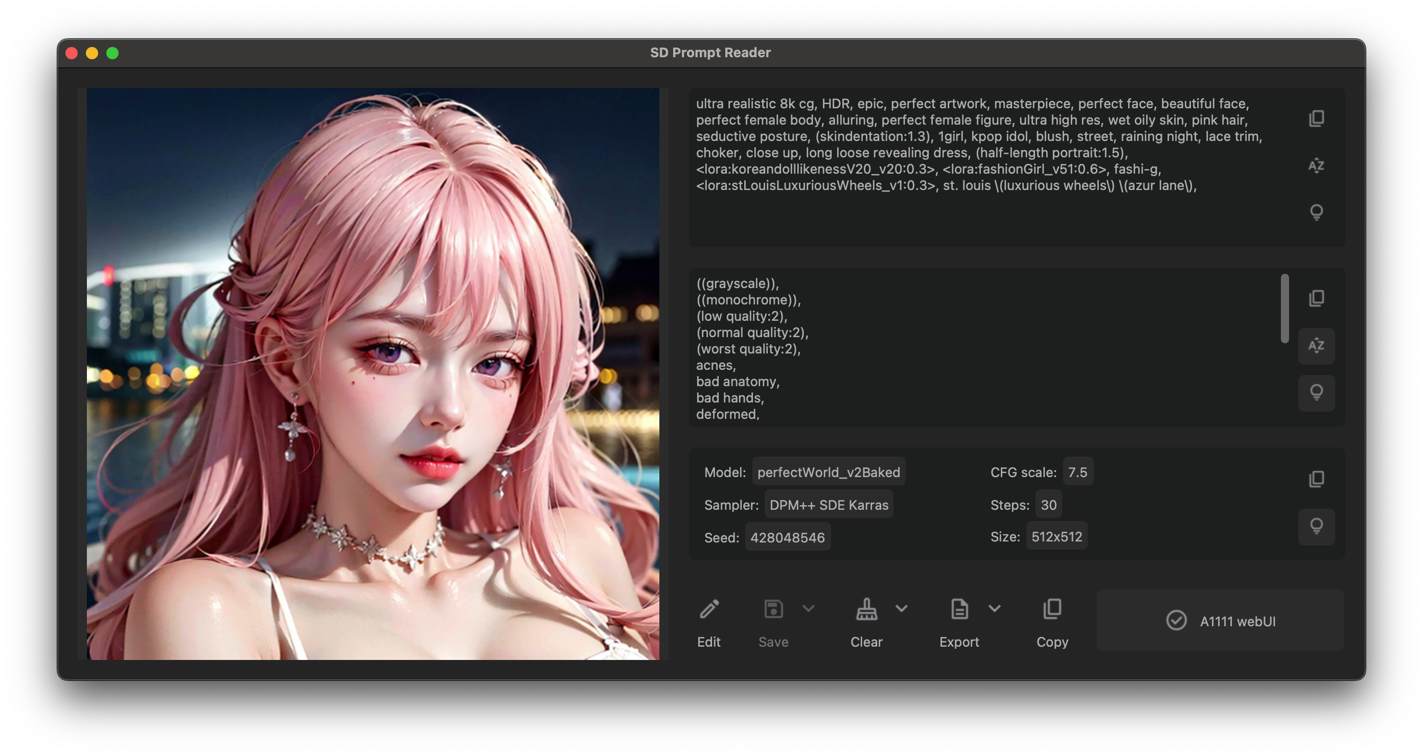Click the Copy icon in bottom toolbar
This screenshot has width=1423, height=756.
pos(1052,610)
